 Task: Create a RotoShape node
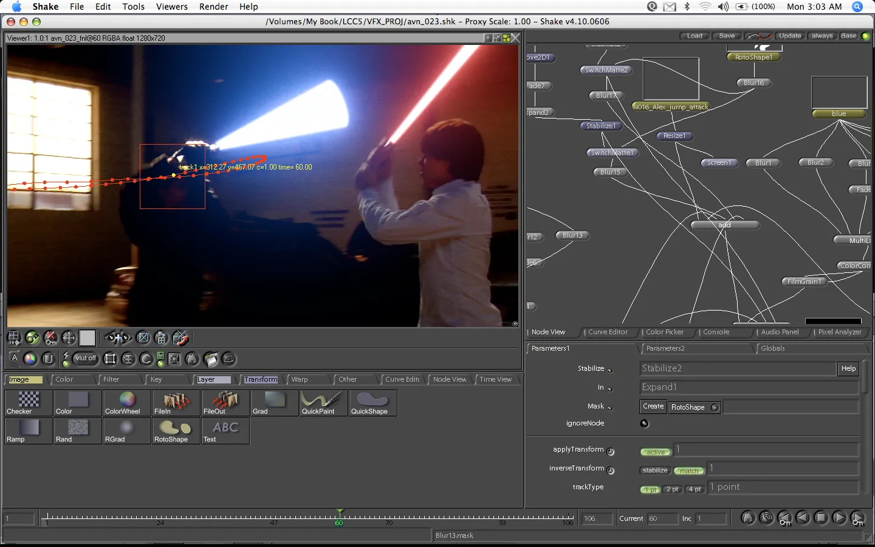click(x=176, y=431)
